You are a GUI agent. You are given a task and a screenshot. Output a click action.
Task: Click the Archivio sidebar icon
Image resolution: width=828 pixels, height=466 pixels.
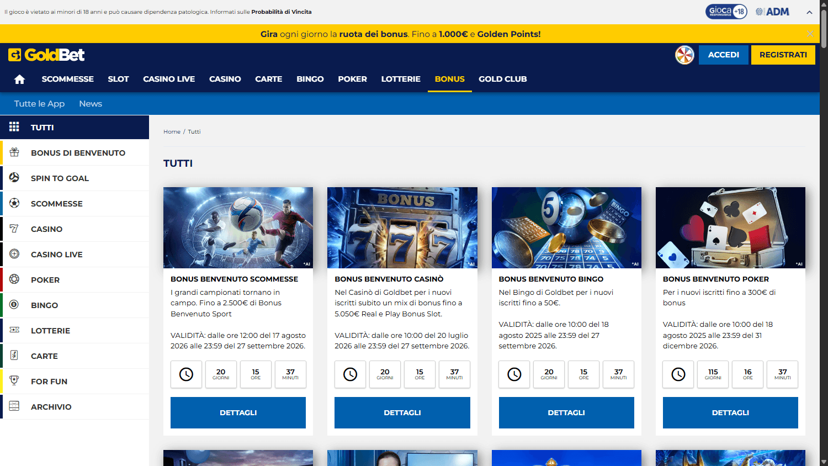[x=14, y=406]
